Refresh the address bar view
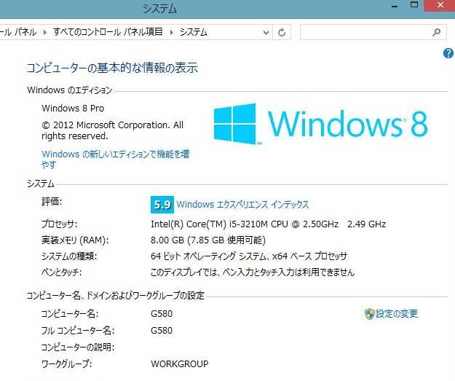Viewport: 455px width, 381px height. (282, 32)
